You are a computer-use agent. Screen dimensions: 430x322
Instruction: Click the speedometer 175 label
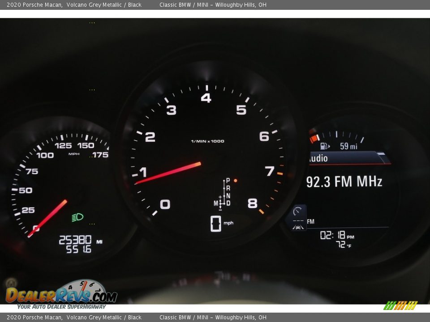(x=100, y=155)
